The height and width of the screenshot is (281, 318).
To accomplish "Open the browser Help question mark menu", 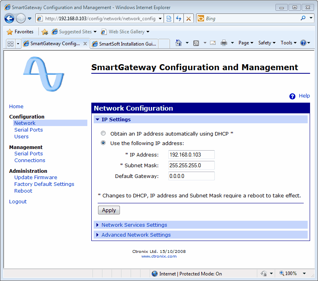I will tap(305, 43).
